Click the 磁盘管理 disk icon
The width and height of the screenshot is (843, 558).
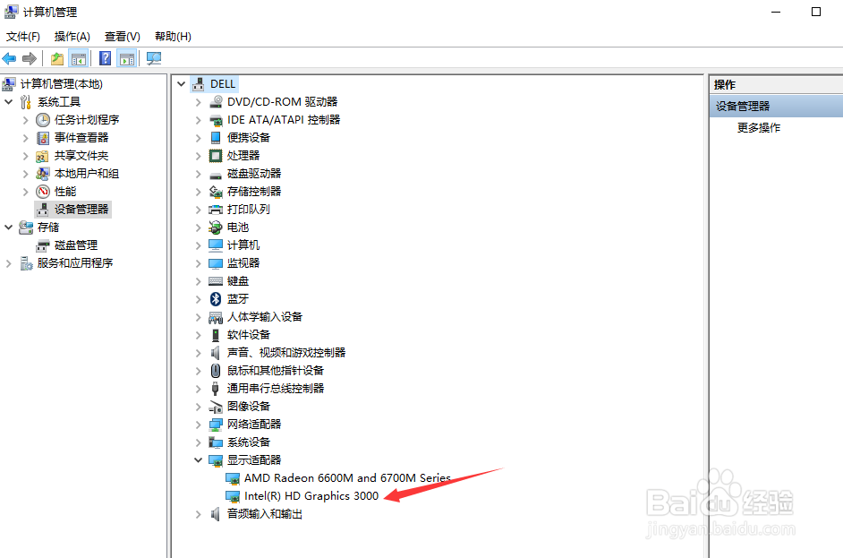pos(43,245)
